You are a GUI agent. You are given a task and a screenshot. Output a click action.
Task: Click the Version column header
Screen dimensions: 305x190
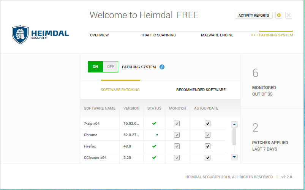(131, 108)
